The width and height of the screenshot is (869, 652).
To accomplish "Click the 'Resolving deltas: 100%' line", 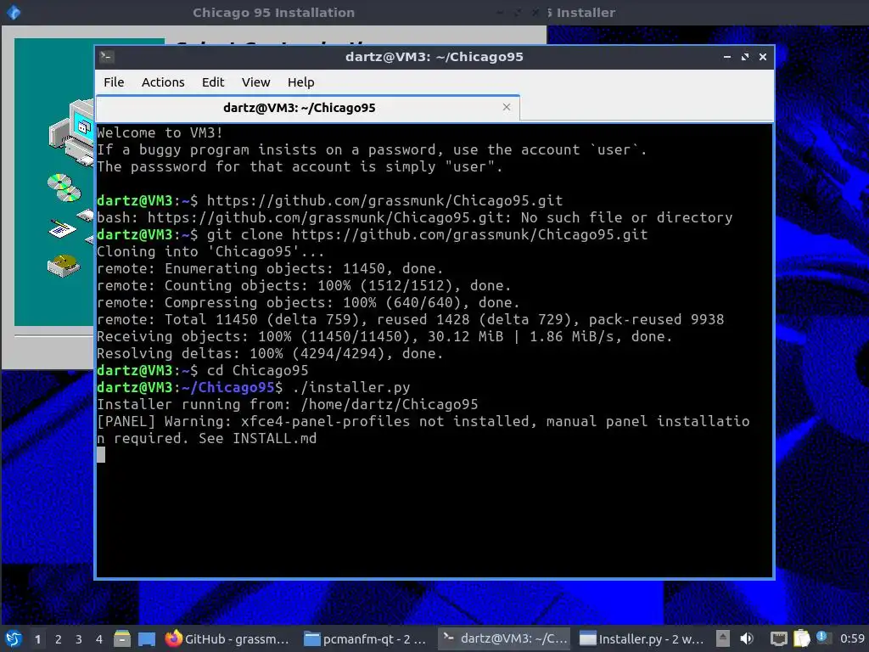I will pyautogui.click(x=270, y=353).
